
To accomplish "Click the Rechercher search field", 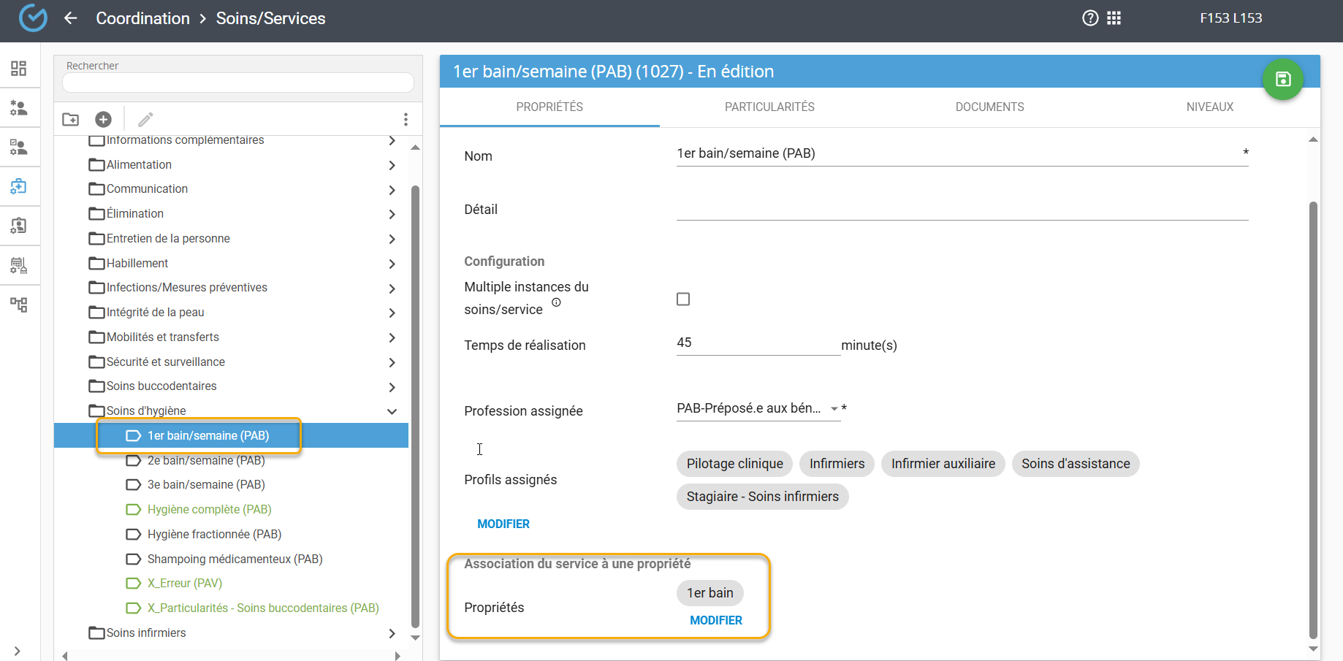I will (238, 83).
